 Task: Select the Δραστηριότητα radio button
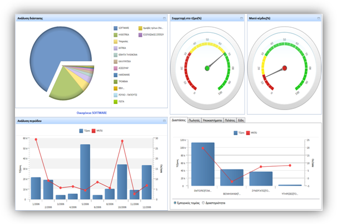(203, 203)
